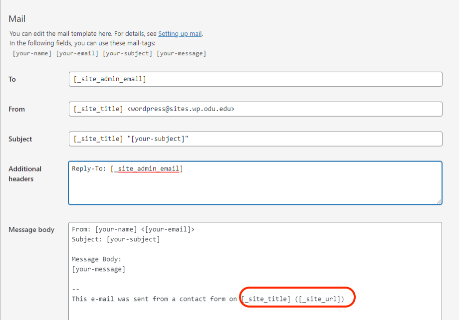Click the [your-message] mail-tag in the tag list
459x320 pixels.
(x=181, y=53)
